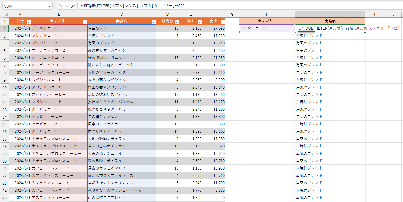Click cell 大地の宝オーガニック

pyautogui.click(x=122, y=73)
